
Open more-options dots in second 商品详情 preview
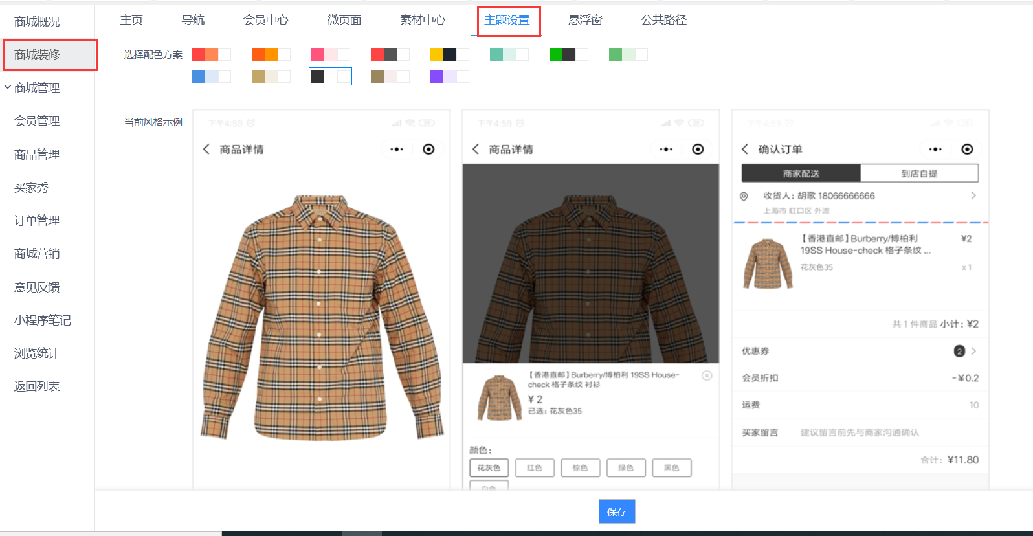pyautogui.click(x=666, y=150)
